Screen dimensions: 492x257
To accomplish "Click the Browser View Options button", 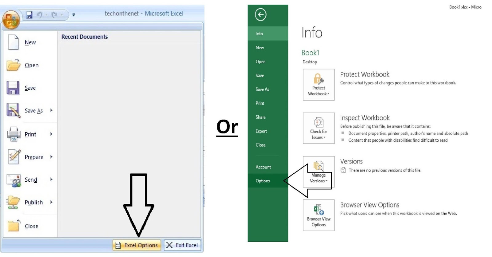I will click(x=319, y=215).
